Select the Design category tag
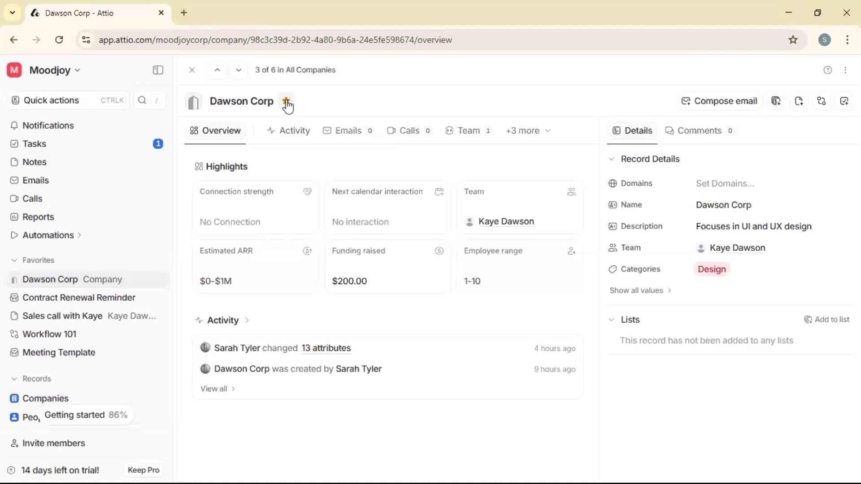 coord(711,269)
